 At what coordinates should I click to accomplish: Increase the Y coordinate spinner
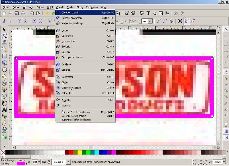[140, 20]
